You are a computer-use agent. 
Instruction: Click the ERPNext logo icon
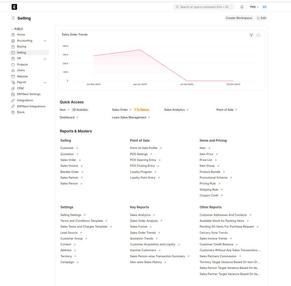coord(14,7)
